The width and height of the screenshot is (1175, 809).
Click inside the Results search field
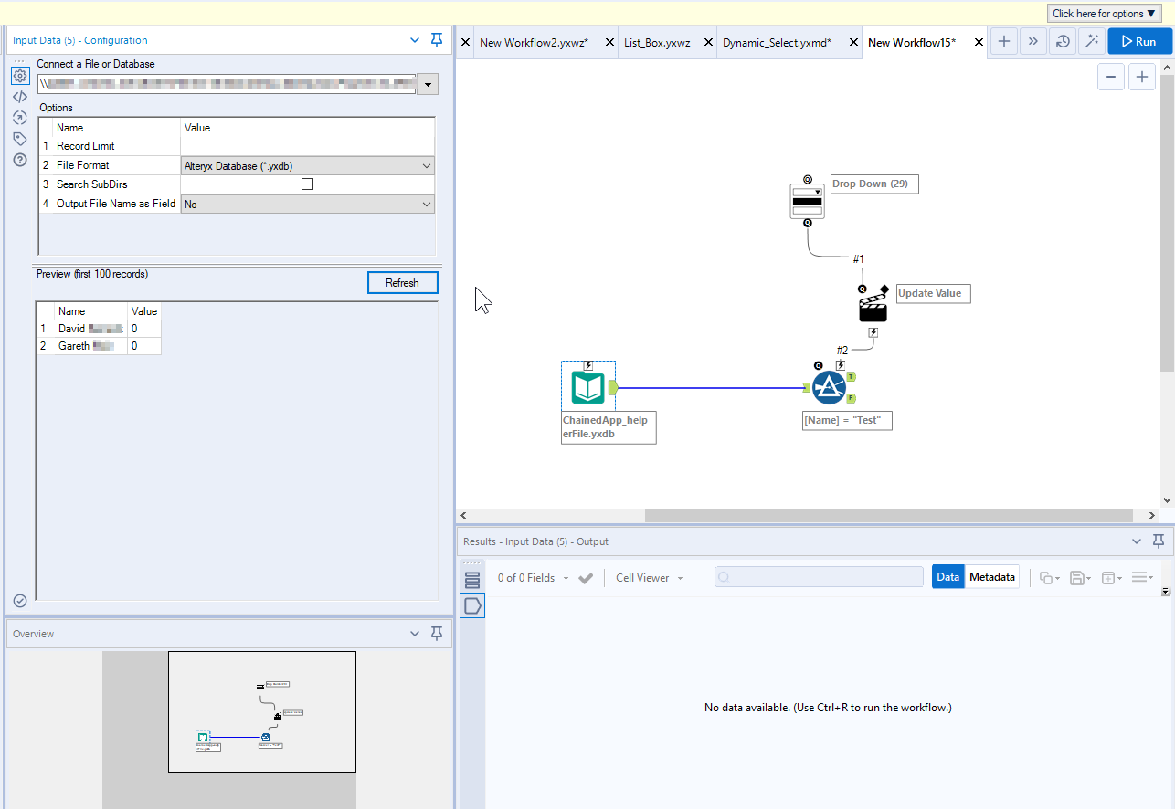tap(819, 576)
